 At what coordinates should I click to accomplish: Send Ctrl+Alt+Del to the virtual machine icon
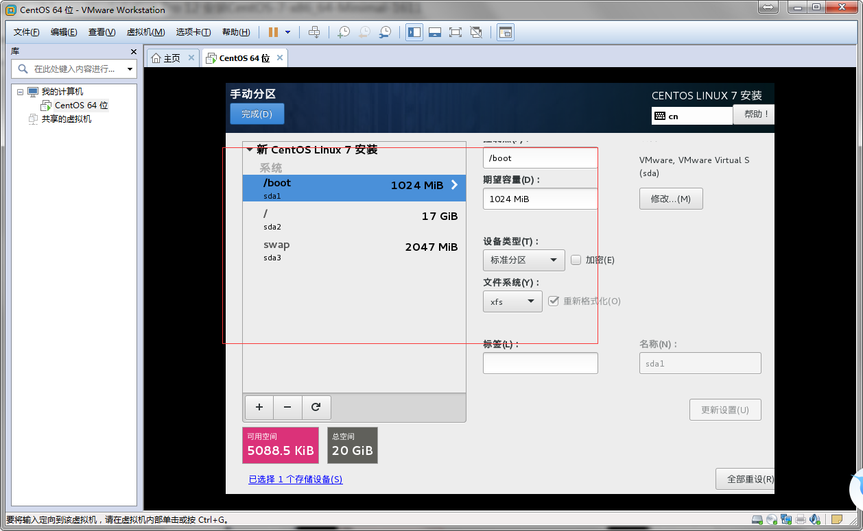coord(314,32)
